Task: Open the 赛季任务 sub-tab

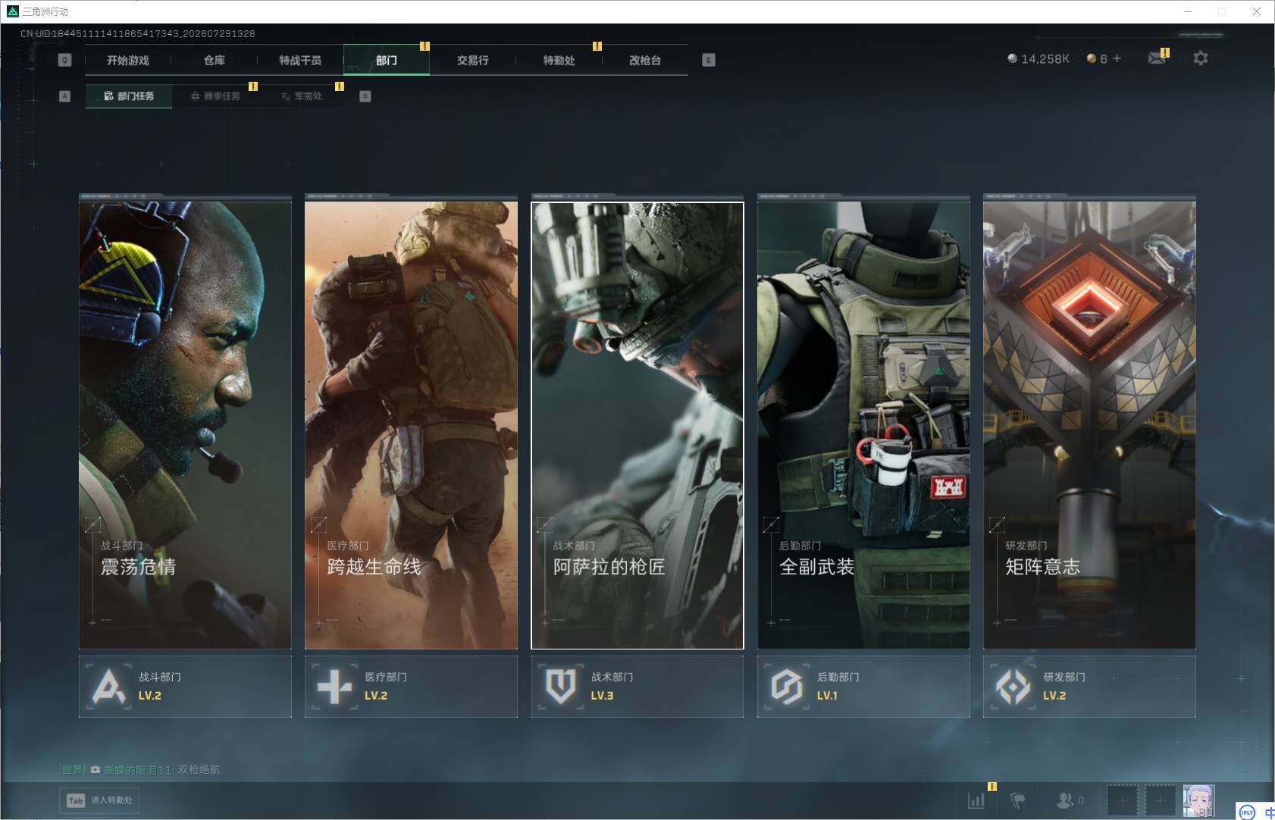Action: (x=215, y=96)
